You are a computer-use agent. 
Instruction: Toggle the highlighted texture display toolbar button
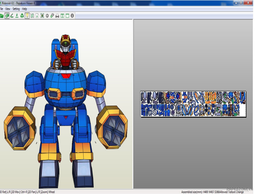(x=7, y=16)
